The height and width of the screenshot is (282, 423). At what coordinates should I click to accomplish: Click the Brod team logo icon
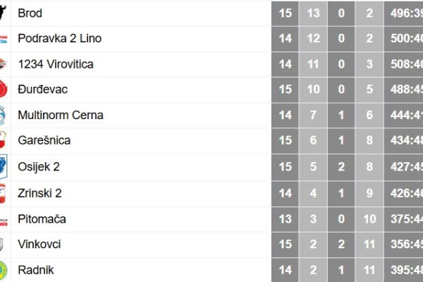3,13
